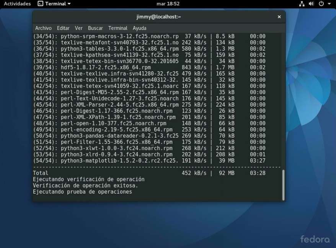This screenshot has width=336, height=248.
Task: Open the Ver menu
Action: (x=79, y=28)
